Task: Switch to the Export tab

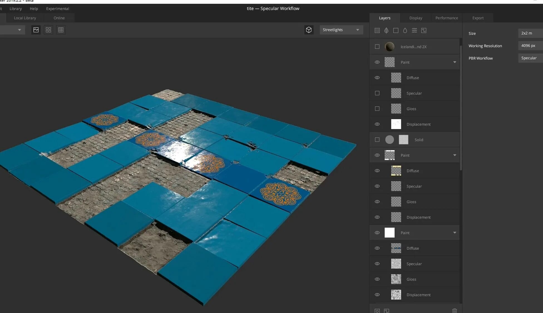Action: [478, 18]
